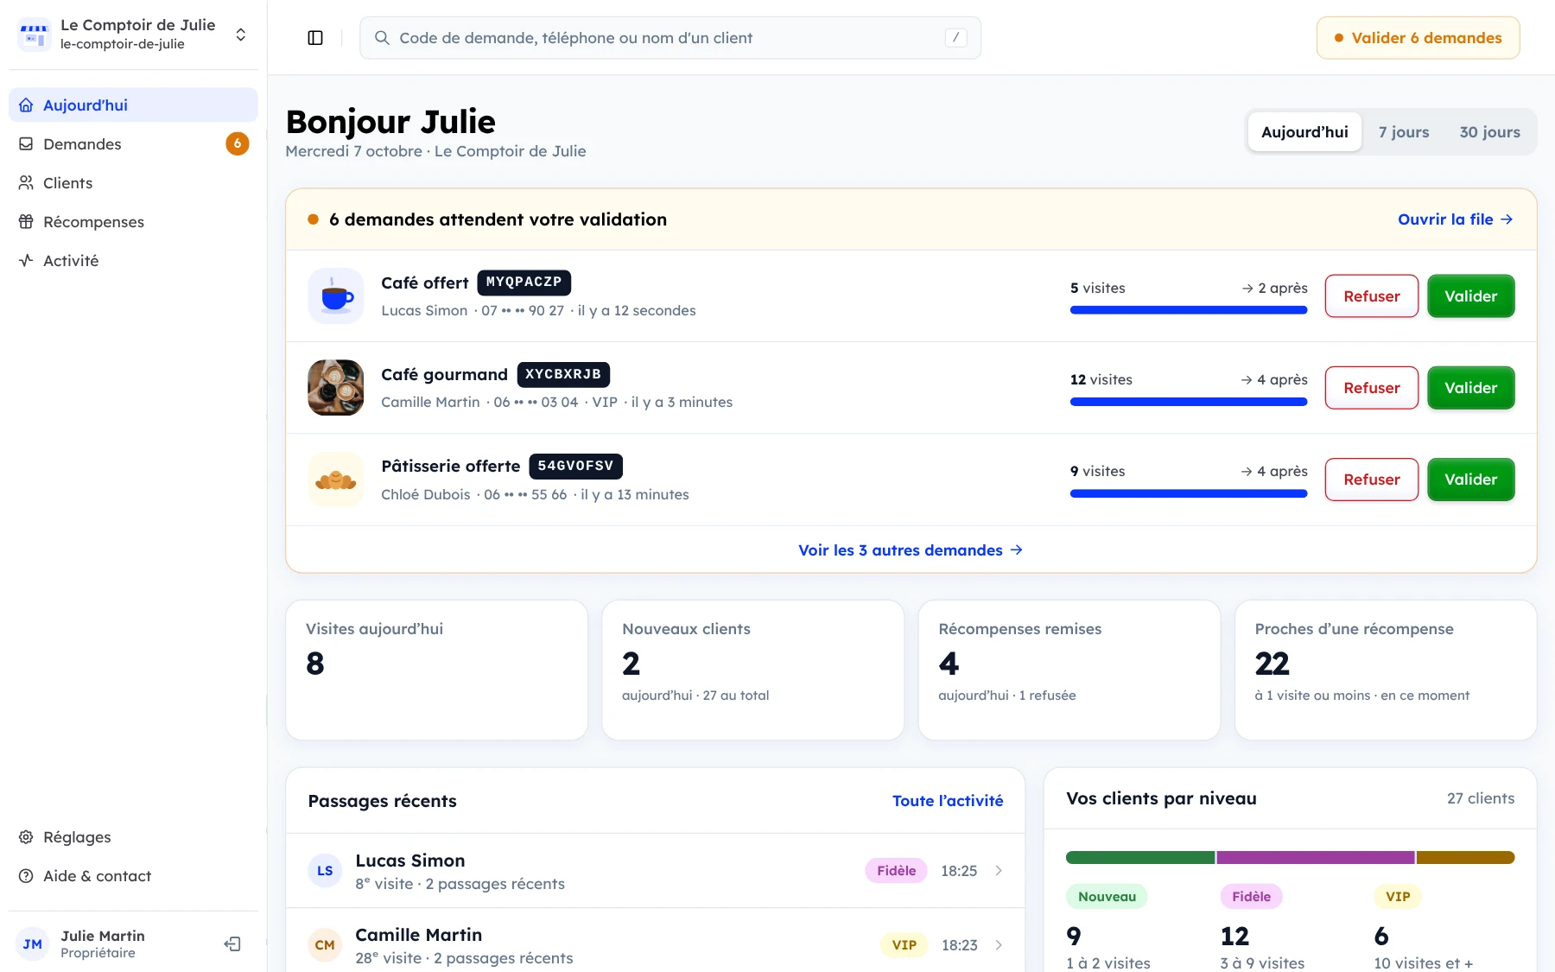Focus the client search field

pos(670,38)
